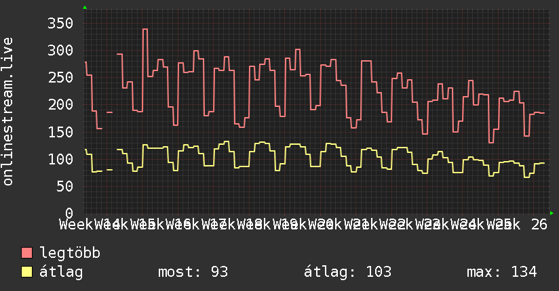Click the 0 Y-axis label
This screenshot has height=291, width=559.
69,213
